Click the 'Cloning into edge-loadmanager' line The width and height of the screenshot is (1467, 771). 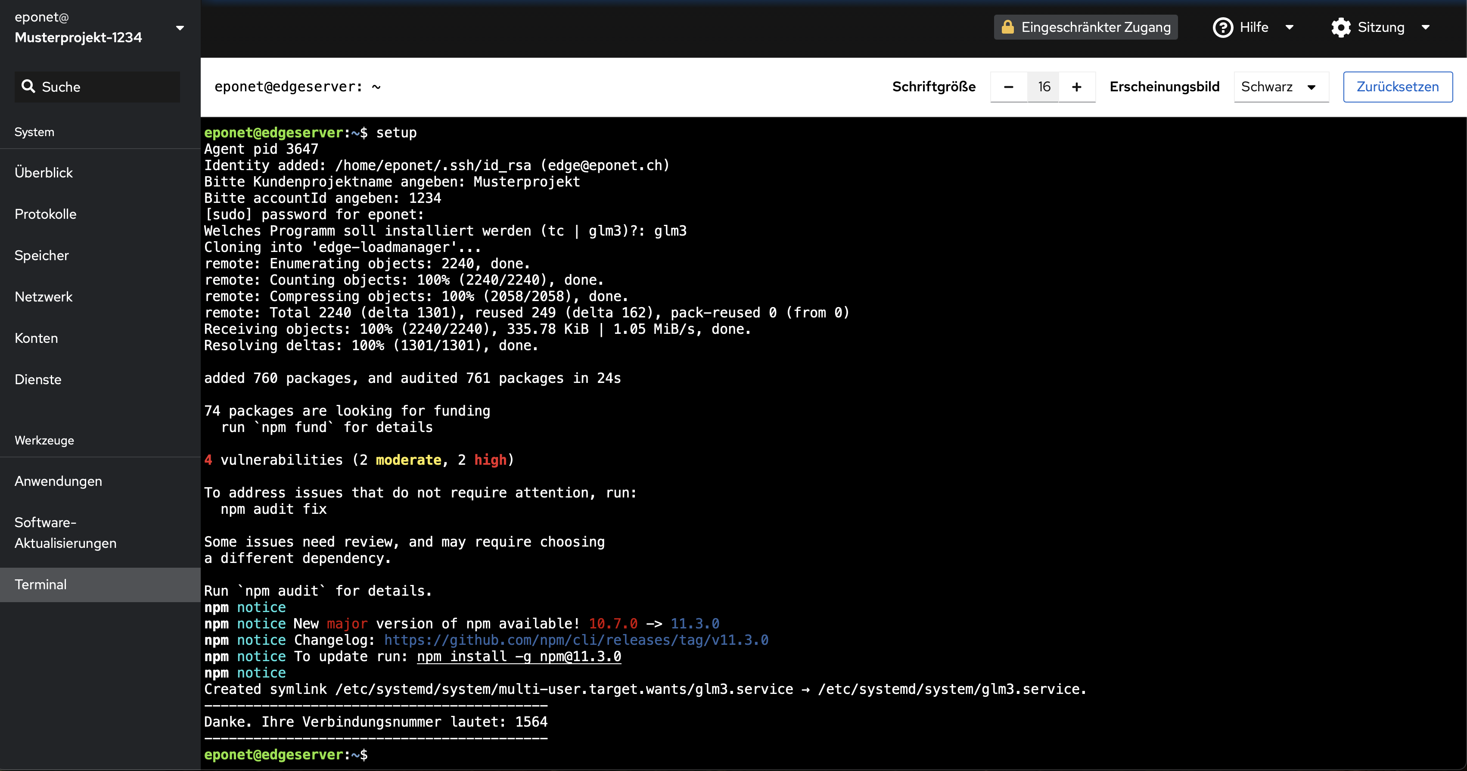click(343, 247)
